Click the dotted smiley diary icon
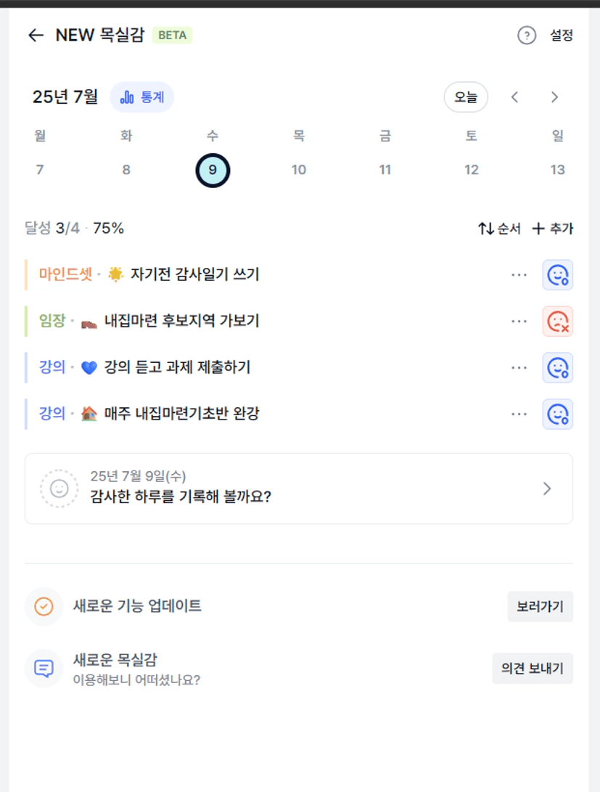The width and height of the screenshot is (600, 792). [59, 489]
